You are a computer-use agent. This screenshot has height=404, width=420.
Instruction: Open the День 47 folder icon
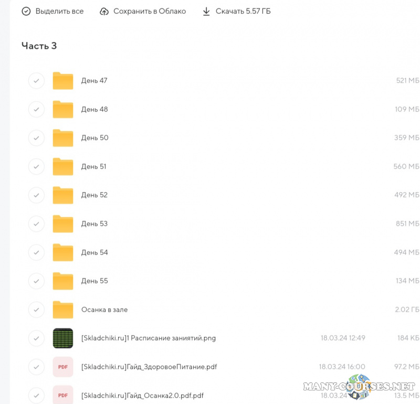click(62, 81)
